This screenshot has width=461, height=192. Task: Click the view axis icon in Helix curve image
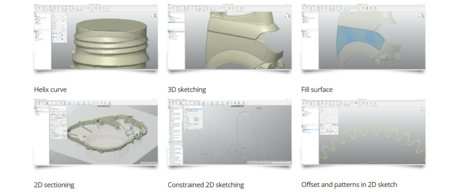154,15
